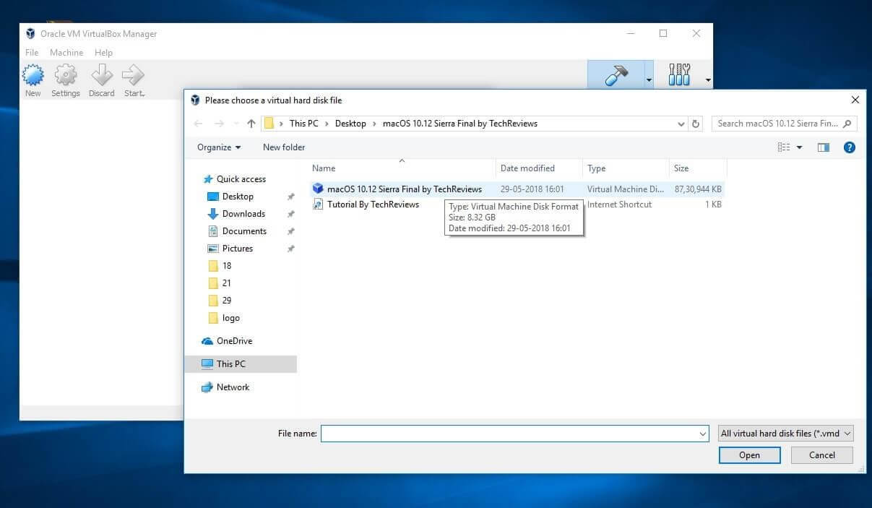
Task: Refresh the folder listing
Action: click(696, 124)
